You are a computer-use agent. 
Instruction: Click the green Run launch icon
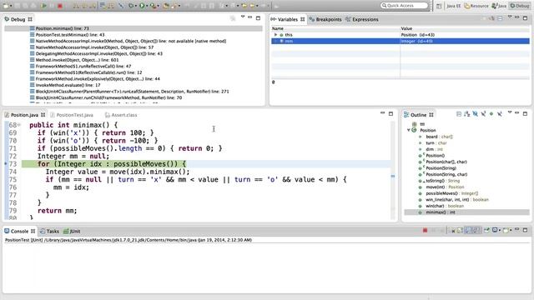coord(142,6)
